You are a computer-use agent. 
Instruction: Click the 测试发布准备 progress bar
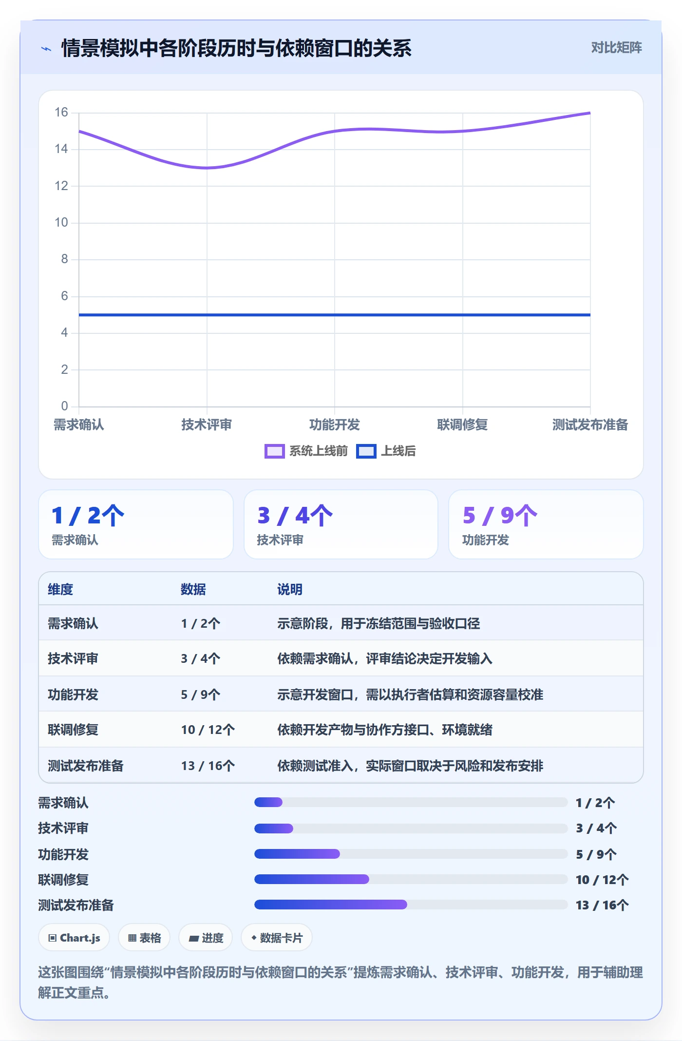point(411,905)
